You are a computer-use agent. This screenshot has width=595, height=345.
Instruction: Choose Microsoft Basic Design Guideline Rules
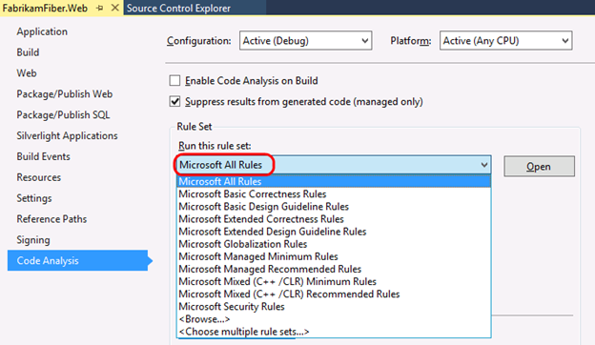(334, 207)
